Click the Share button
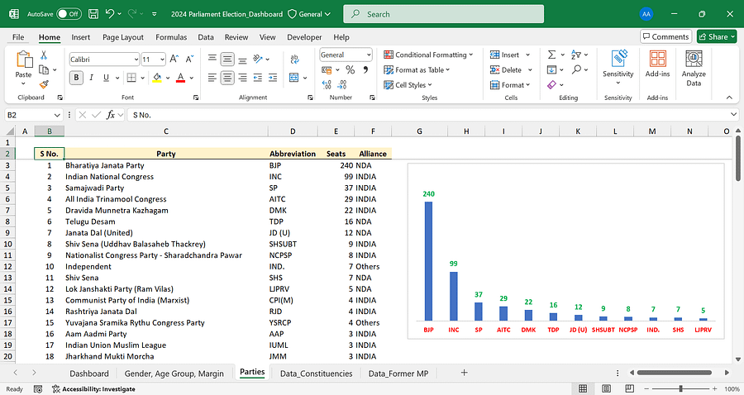The image size is (744, 395). [717, 36]
